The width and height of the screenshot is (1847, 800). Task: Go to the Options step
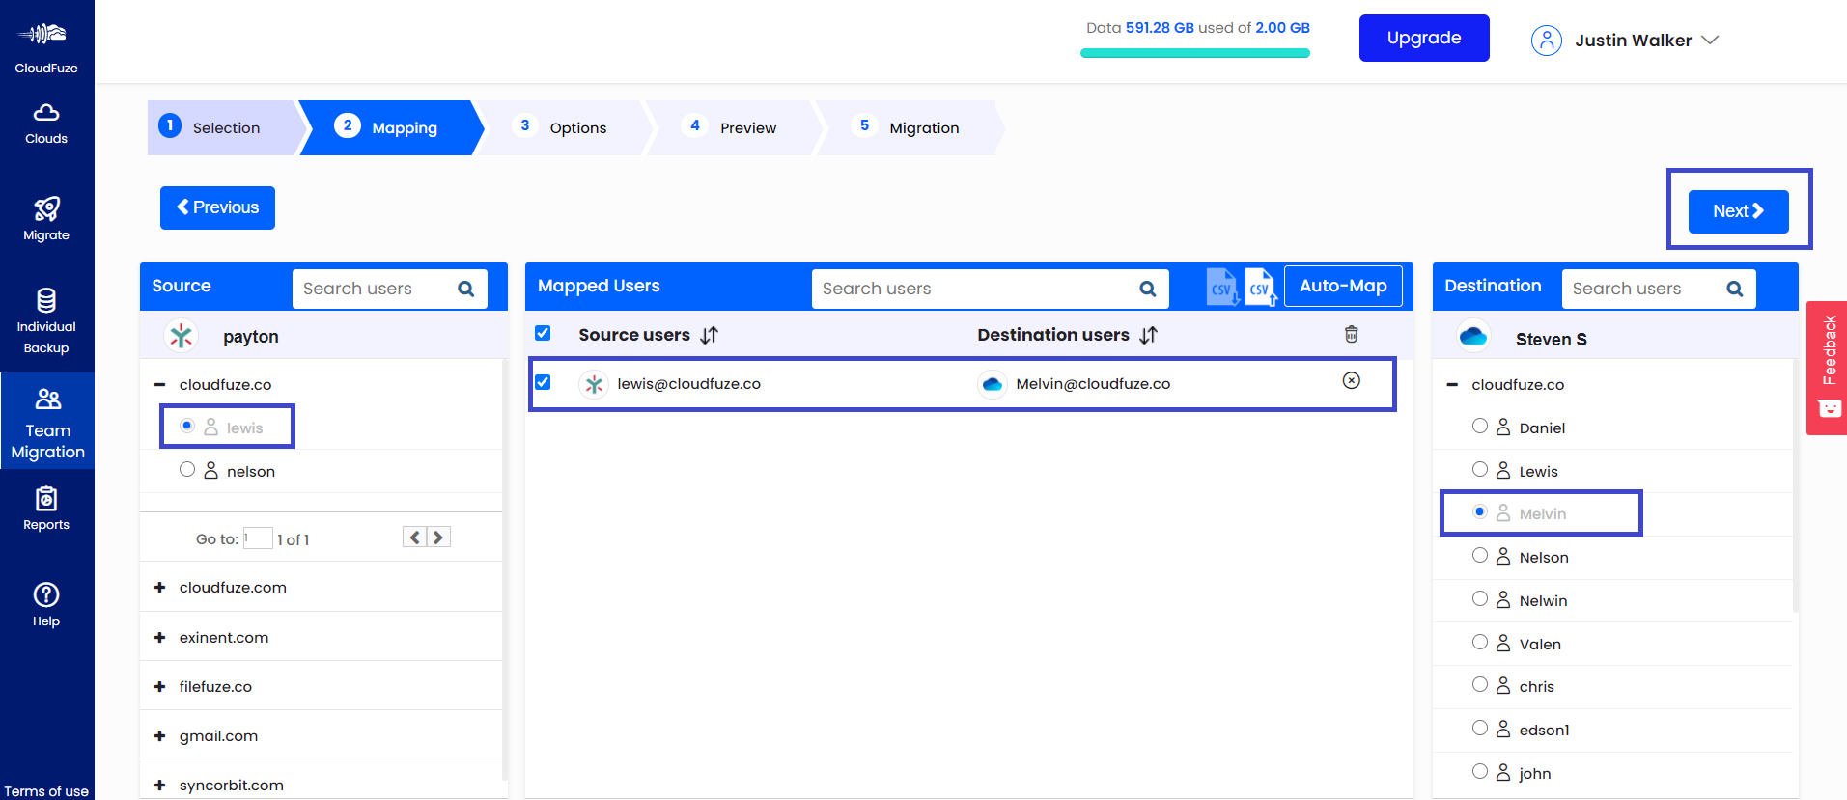[x=565, y=127]
